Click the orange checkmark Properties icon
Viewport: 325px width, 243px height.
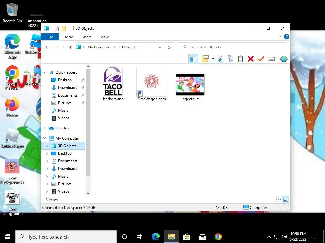[261, 59]
